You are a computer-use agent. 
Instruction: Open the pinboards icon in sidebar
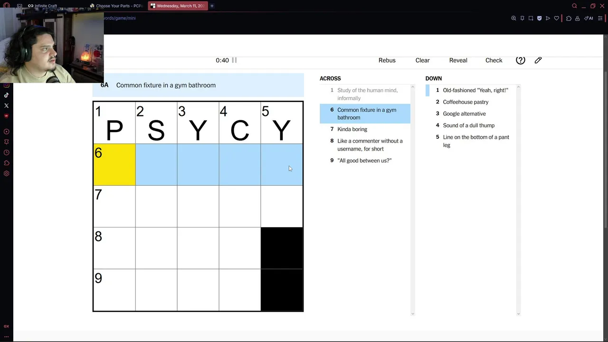click(6, 142)
